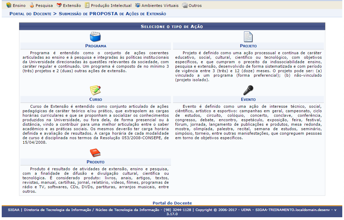Click the Pesquisa flask icon in menu
Image resolution: width=344 pixels, height=220 pixels.
[x=32, y=5]
